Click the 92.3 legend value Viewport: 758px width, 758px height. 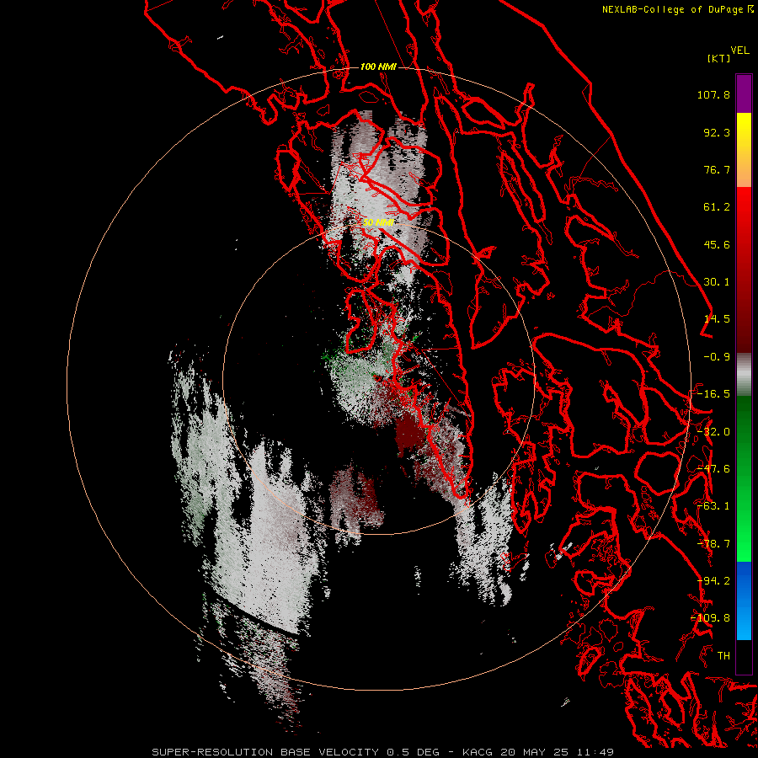[717, 132]
